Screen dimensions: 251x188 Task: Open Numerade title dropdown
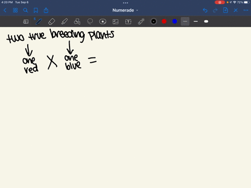[x=125, y=10]
